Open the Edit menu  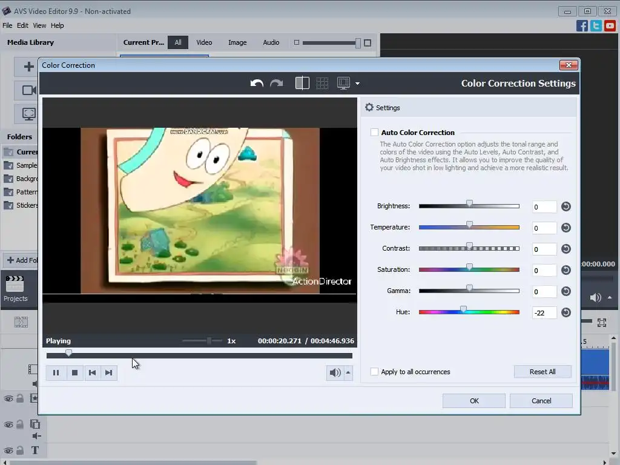click(22, 25)
